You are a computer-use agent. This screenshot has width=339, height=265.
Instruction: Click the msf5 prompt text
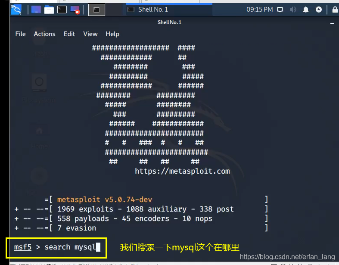pyautogui.click(x=23, y=247)
